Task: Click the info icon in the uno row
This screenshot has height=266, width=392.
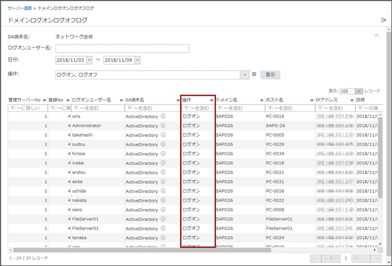Action: (163, 116)
